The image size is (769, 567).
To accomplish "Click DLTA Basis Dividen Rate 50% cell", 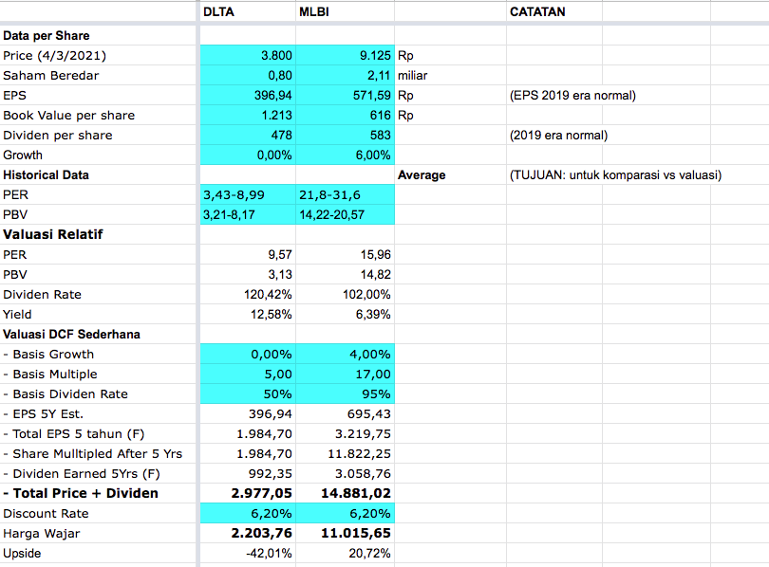I will pyautogui.click(x=248, y=393).
